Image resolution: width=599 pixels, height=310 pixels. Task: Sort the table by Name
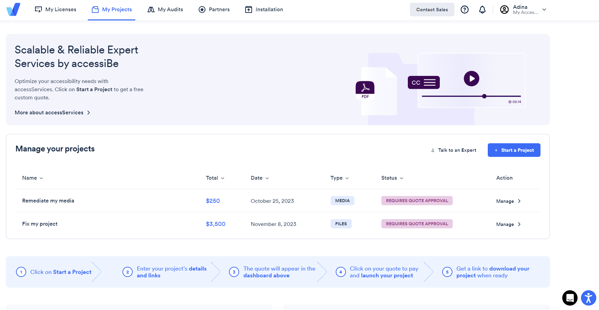pos(32,178)
